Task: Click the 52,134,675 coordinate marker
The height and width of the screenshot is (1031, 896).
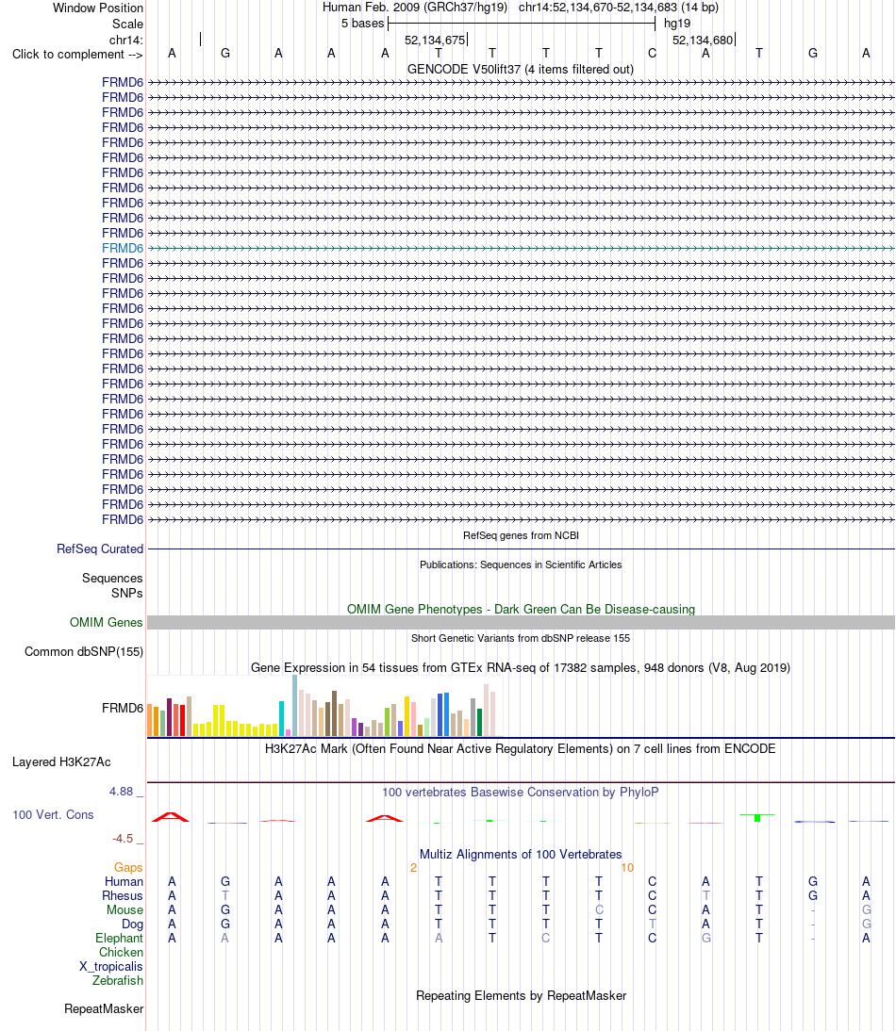Action: 435,41
